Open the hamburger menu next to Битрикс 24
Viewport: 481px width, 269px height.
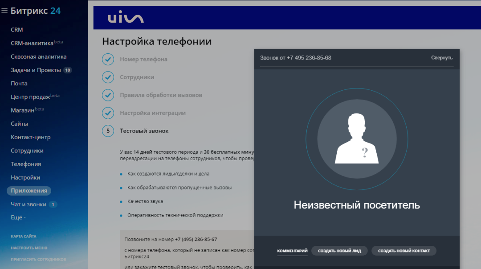[4, 11]
